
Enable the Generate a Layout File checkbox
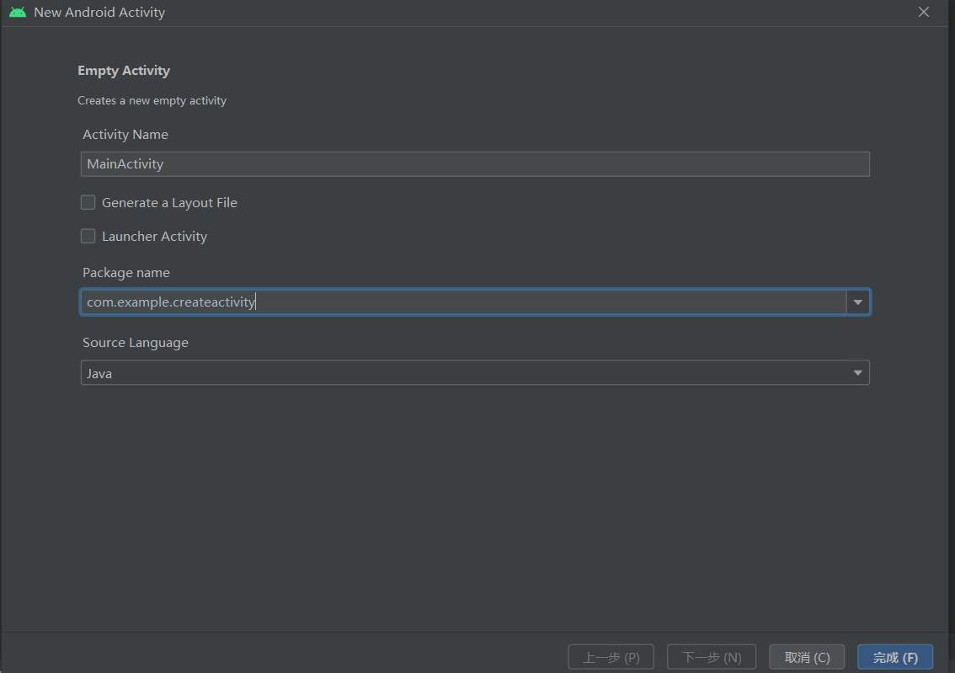pyautogui.click(x=88, y=202)
